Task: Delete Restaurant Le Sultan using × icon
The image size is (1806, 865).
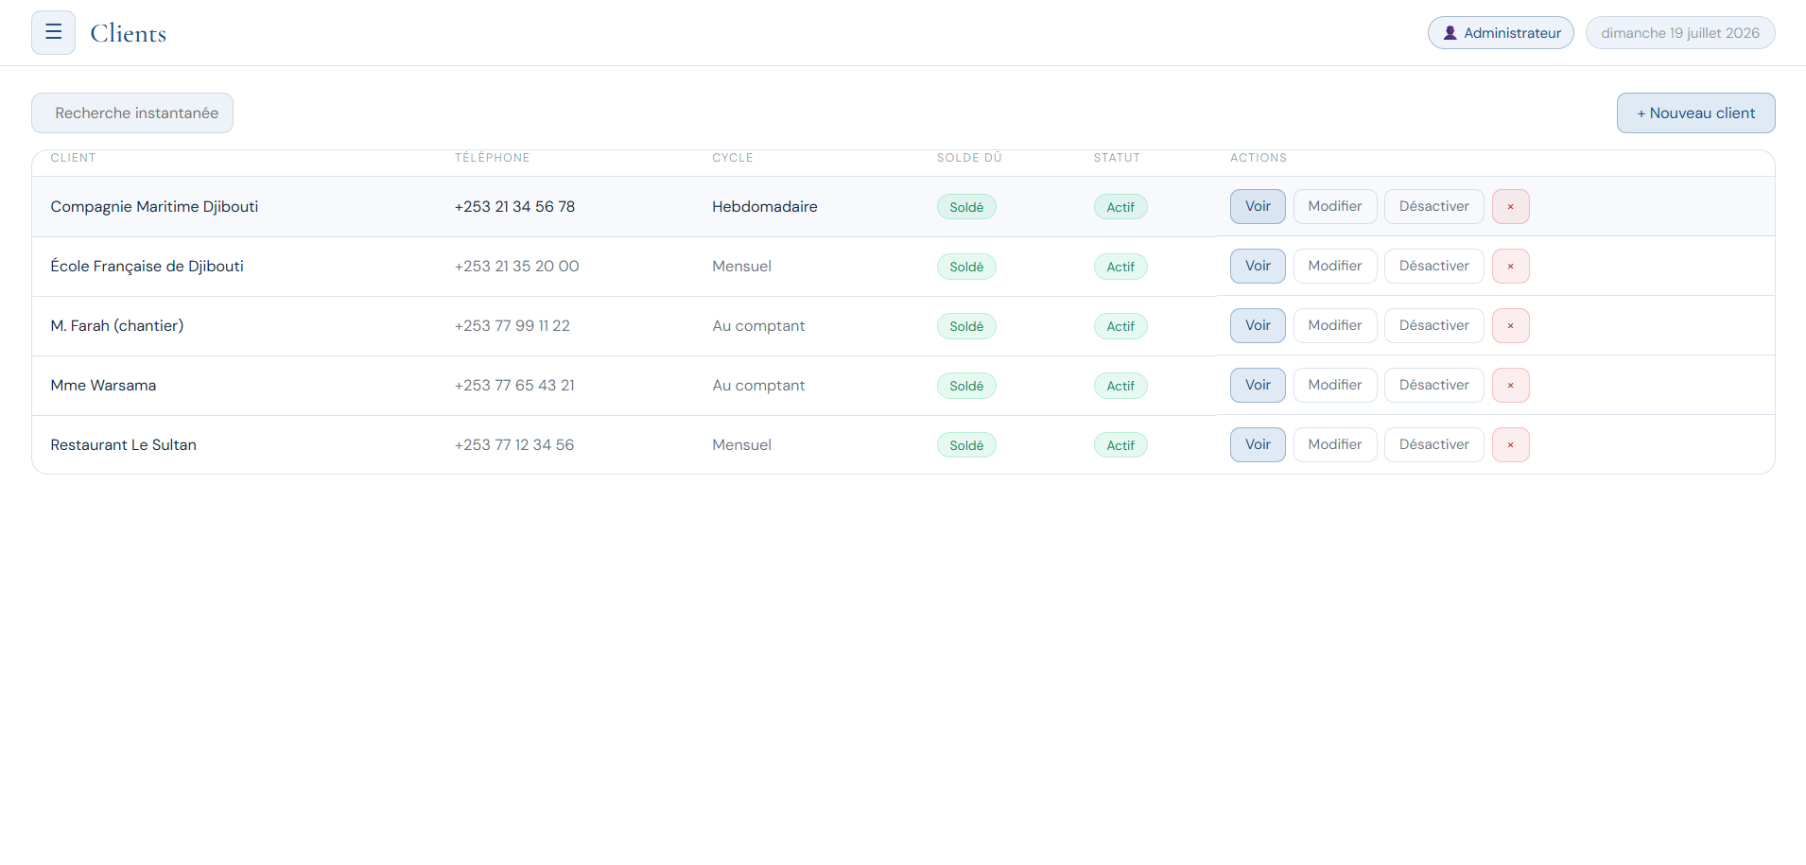Action: pyautogui.click(x=1510, y=444)
